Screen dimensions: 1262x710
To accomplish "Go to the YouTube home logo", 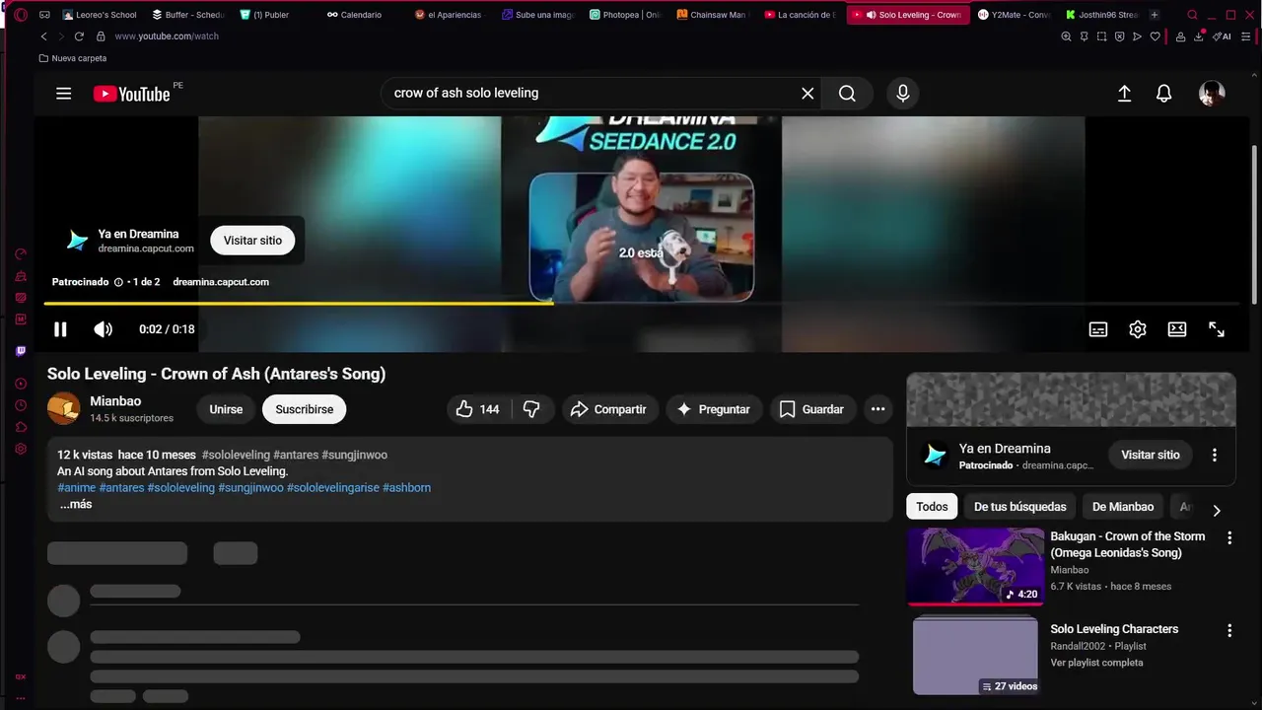I will [x=132, y=94].
